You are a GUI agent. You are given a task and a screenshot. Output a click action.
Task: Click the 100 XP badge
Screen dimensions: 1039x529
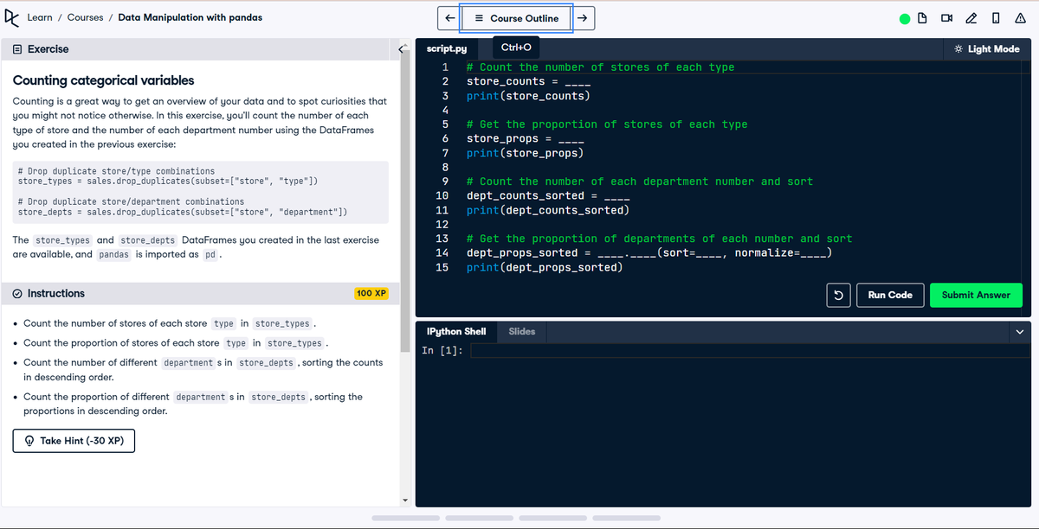(x=371, y=294)
